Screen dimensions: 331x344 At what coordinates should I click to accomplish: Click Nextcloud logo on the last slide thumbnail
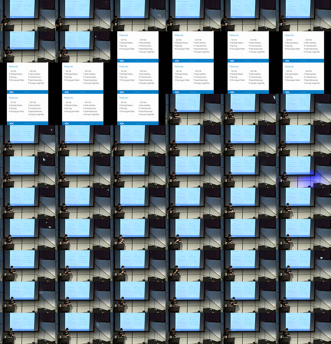coord(121,123)
